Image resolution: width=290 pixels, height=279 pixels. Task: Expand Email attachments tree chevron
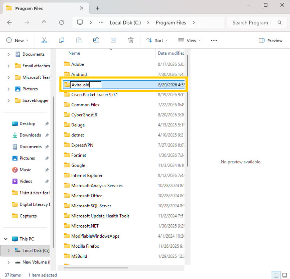coord(9,66)
